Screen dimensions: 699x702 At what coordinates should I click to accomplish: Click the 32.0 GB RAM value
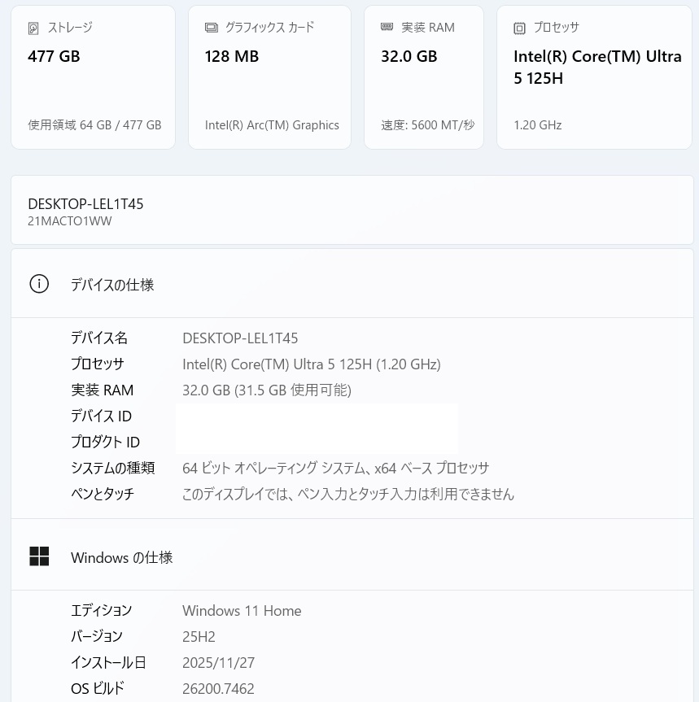pyautogui.click(x=408, y=56)
